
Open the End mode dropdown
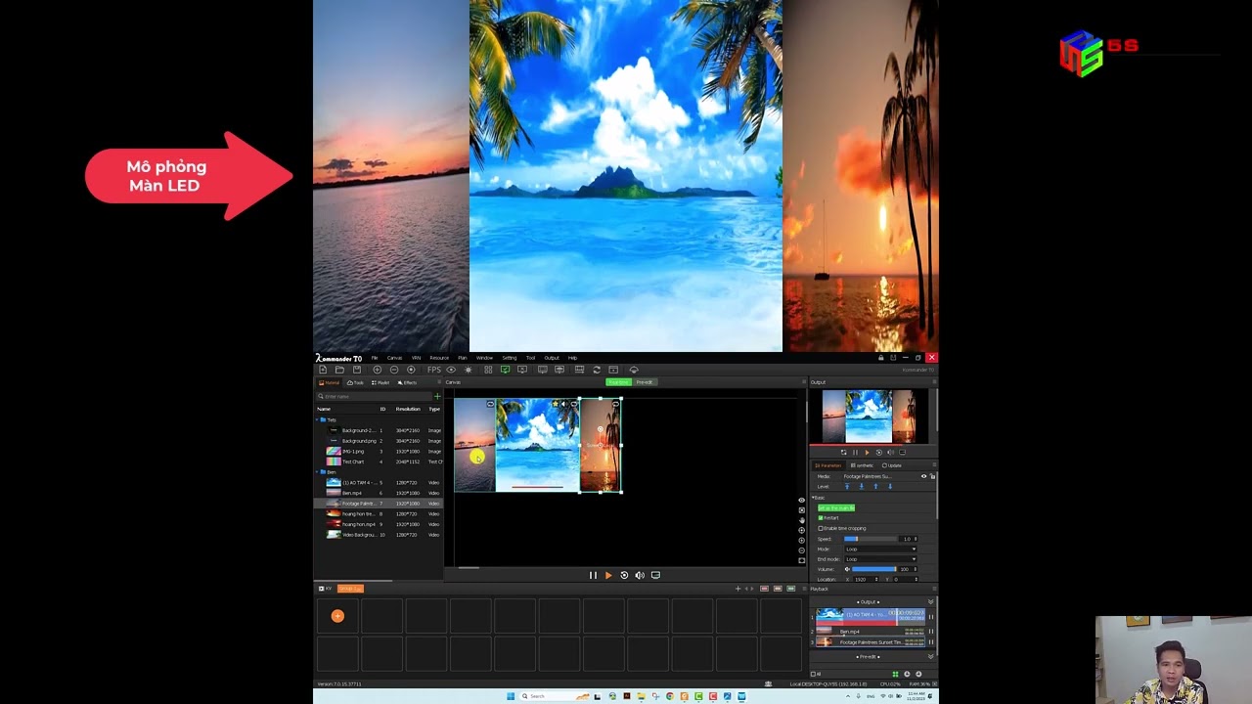tap(880, 559)
